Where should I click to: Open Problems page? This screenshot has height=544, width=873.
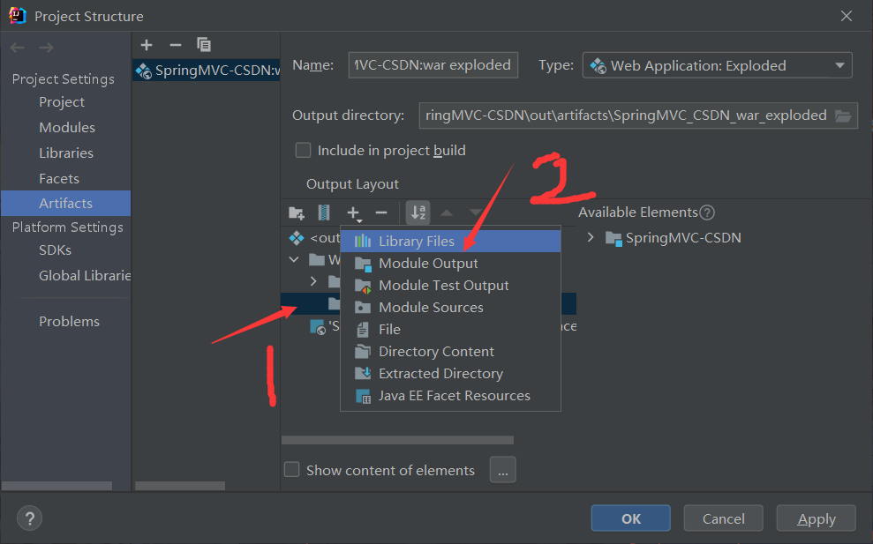pyautogui.click(x=69, y=322)
